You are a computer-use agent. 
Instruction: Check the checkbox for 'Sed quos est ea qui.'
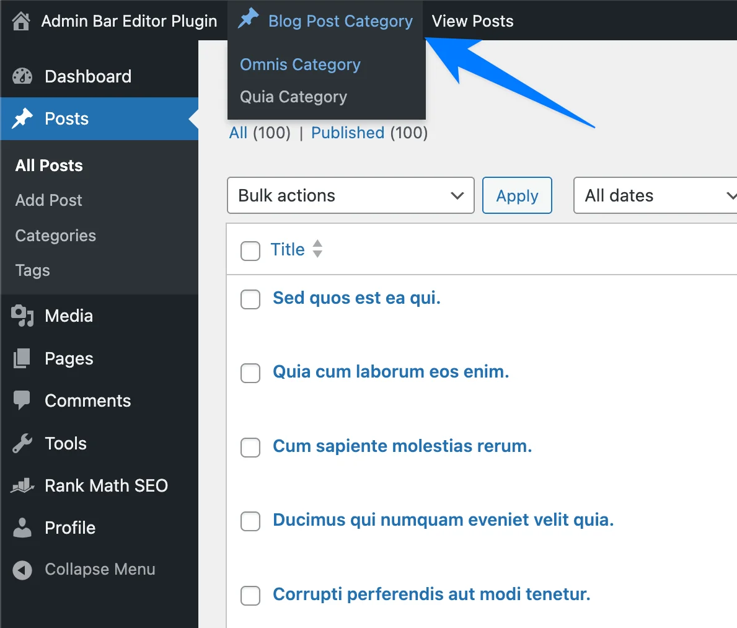click(x=250, y=299)
